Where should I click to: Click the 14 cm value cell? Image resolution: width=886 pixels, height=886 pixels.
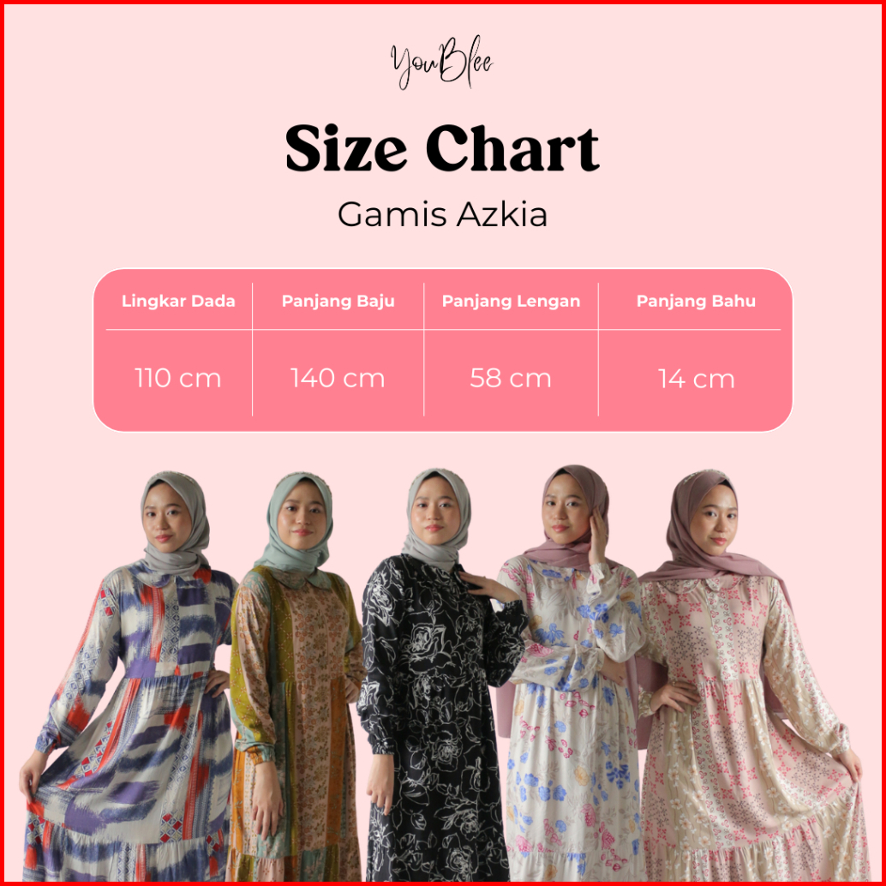click(696, 379)
